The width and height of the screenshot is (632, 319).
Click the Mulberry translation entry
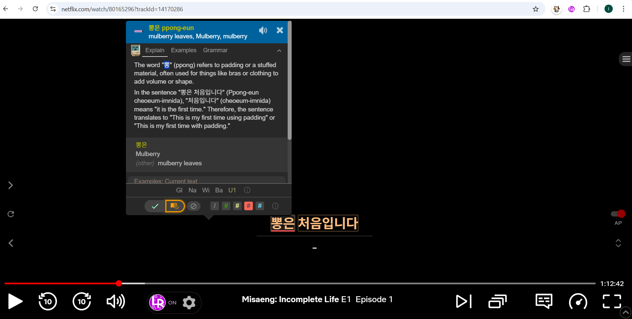pos(148,154)
